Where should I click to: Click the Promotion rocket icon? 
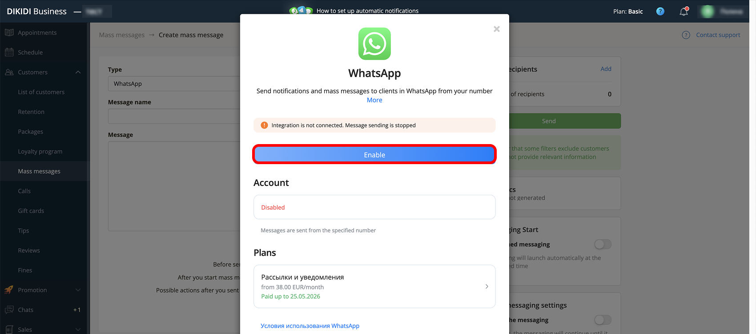pos(9,290)
